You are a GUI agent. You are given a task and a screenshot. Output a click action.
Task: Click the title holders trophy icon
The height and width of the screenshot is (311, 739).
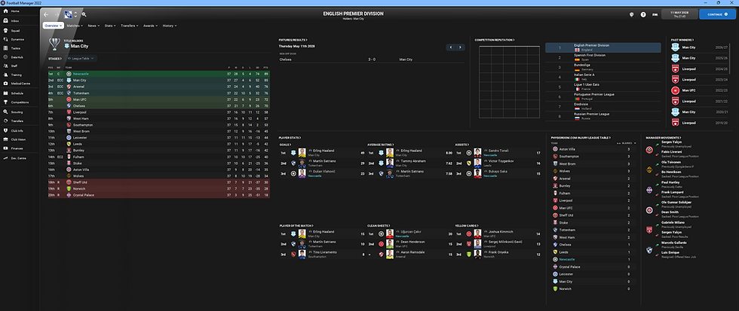[x=54, y=44]
